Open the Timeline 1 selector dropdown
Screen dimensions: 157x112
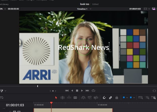(91, 9)
